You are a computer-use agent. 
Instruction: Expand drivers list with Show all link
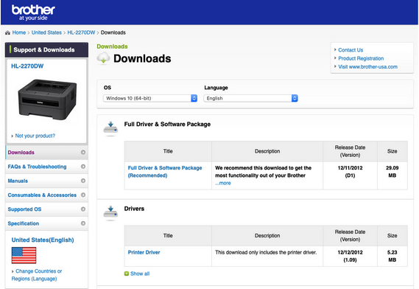point(140,274)
